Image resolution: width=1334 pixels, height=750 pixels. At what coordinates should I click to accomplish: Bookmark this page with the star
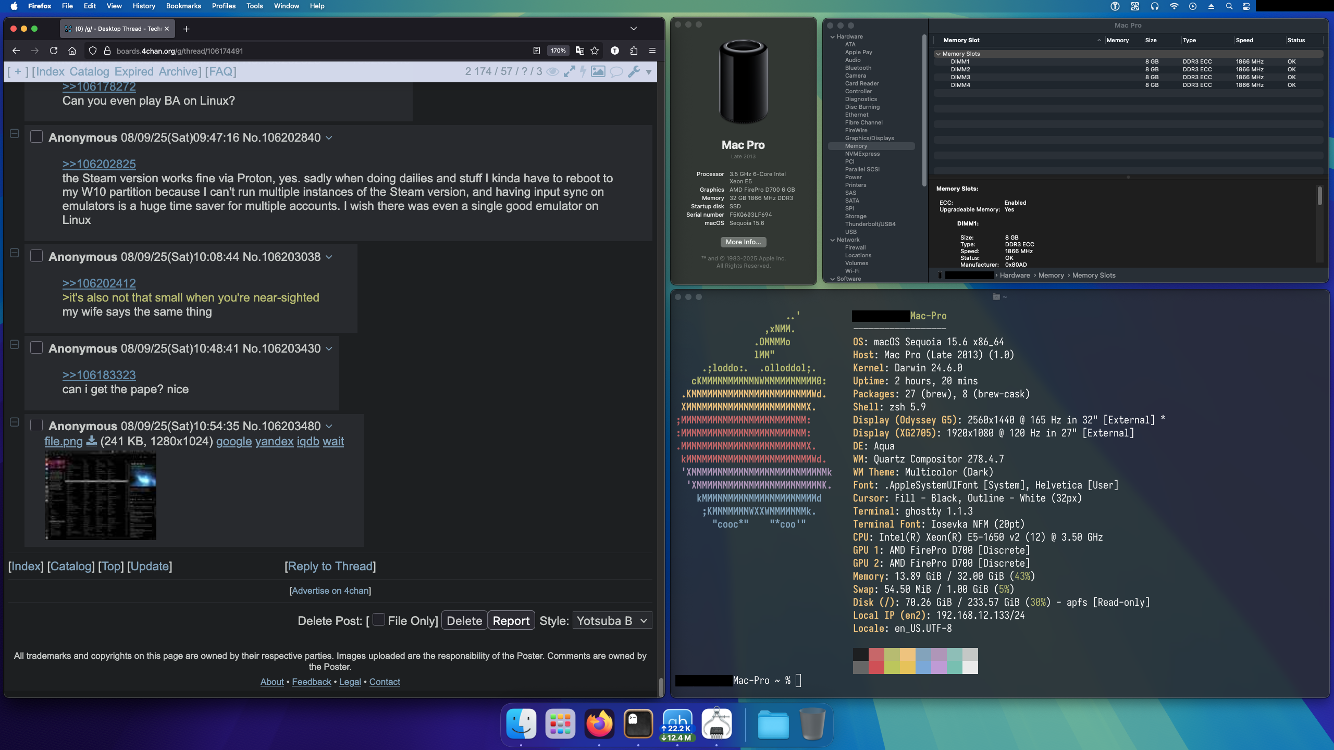coord(595,51)
